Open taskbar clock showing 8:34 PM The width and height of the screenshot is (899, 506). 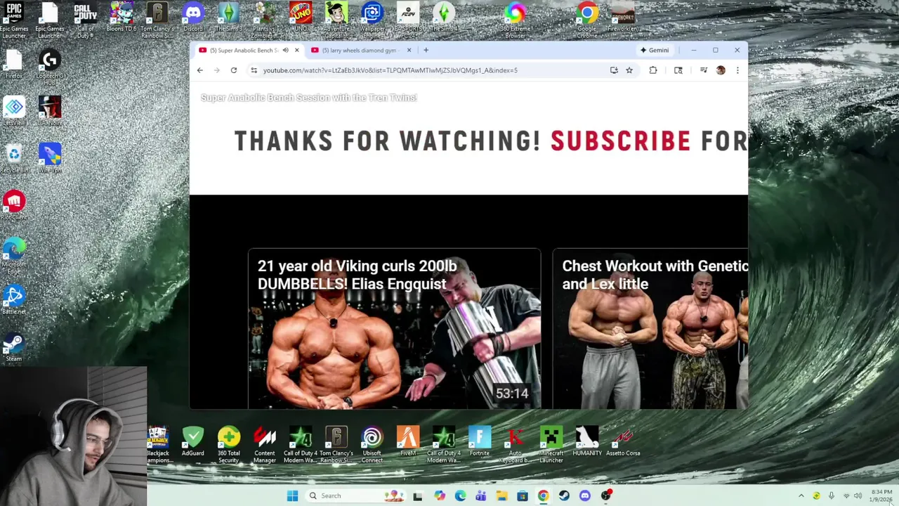point(881,495)
